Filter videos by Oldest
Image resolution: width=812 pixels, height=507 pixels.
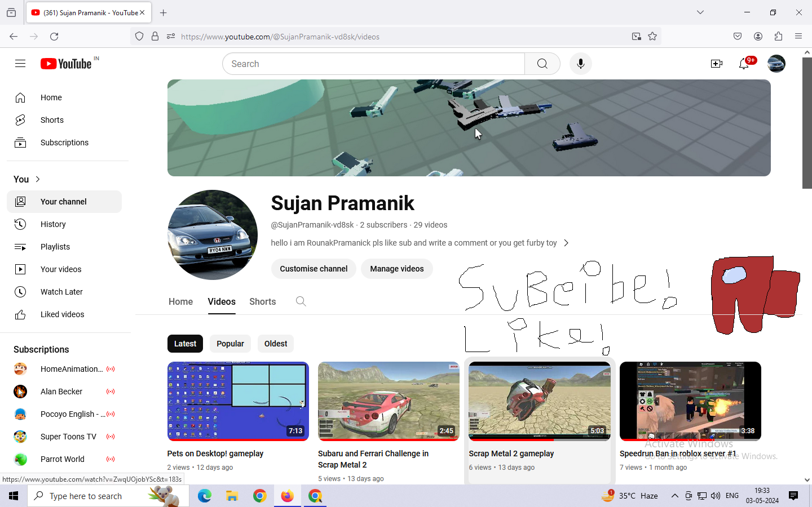tap(276, 344)
